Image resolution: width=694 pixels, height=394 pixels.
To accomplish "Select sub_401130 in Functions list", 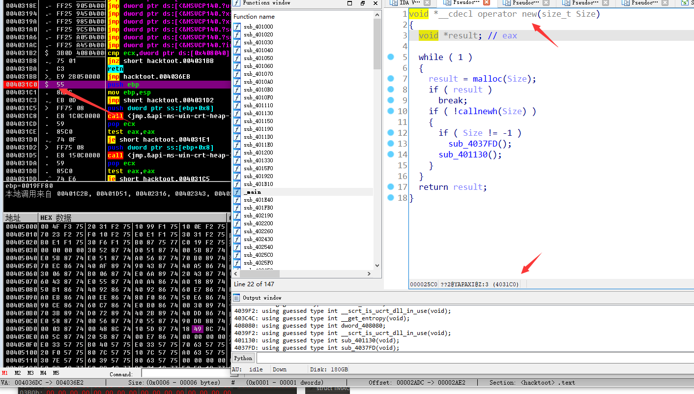I will [x=259, y=113].
